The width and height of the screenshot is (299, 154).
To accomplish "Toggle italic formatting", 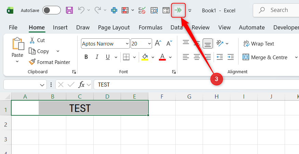I will (x=97, y=57).
